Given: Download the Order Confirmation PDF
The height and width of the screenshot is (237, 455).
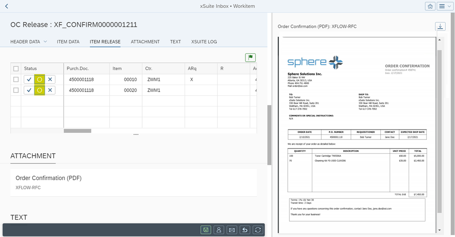Looking at the screenshot, I should click(440, 26).
